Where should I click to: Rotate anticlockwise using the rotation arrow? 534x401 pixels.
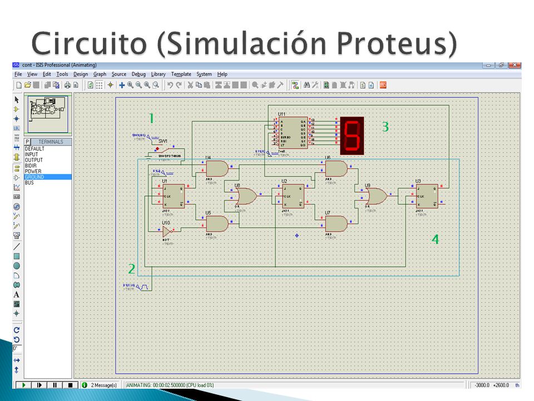pyautogui.click(x=17, y=340)
